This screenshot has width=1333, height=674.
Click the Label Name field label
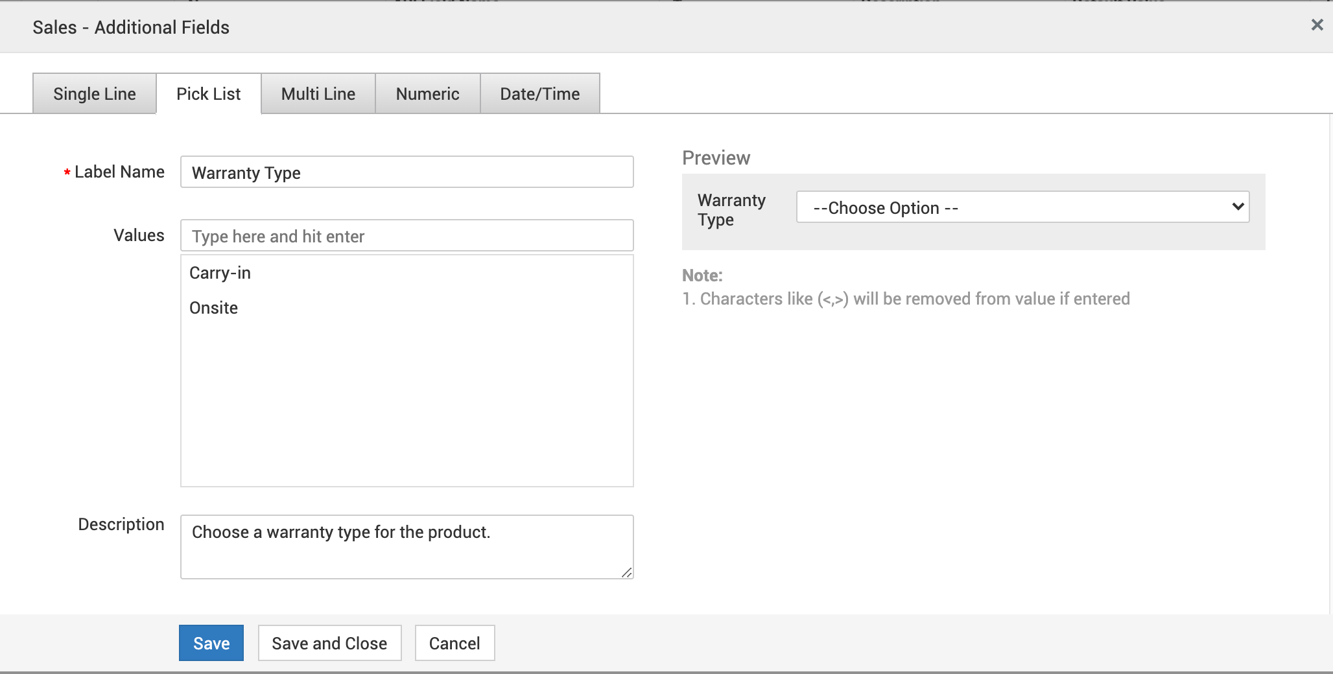pyautogui.click(x=119, y=172)
